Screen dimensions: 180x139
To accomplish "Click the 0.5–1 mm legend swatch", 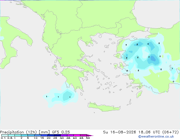I will 11,135.
